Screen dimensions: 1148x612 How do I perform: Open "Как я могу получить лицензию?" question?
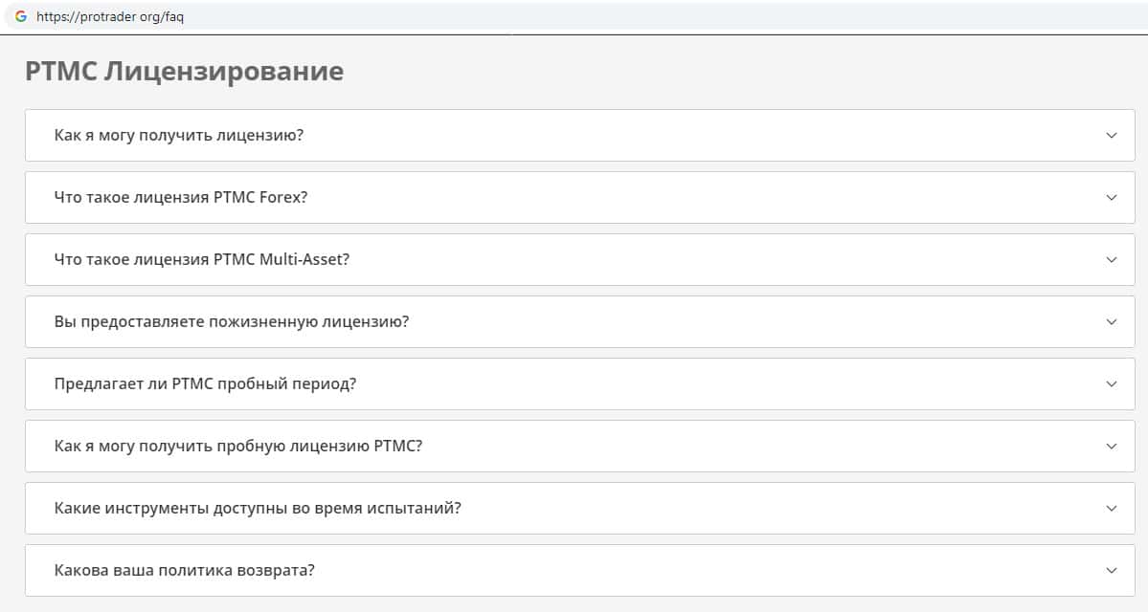click(x=179, y=135)
